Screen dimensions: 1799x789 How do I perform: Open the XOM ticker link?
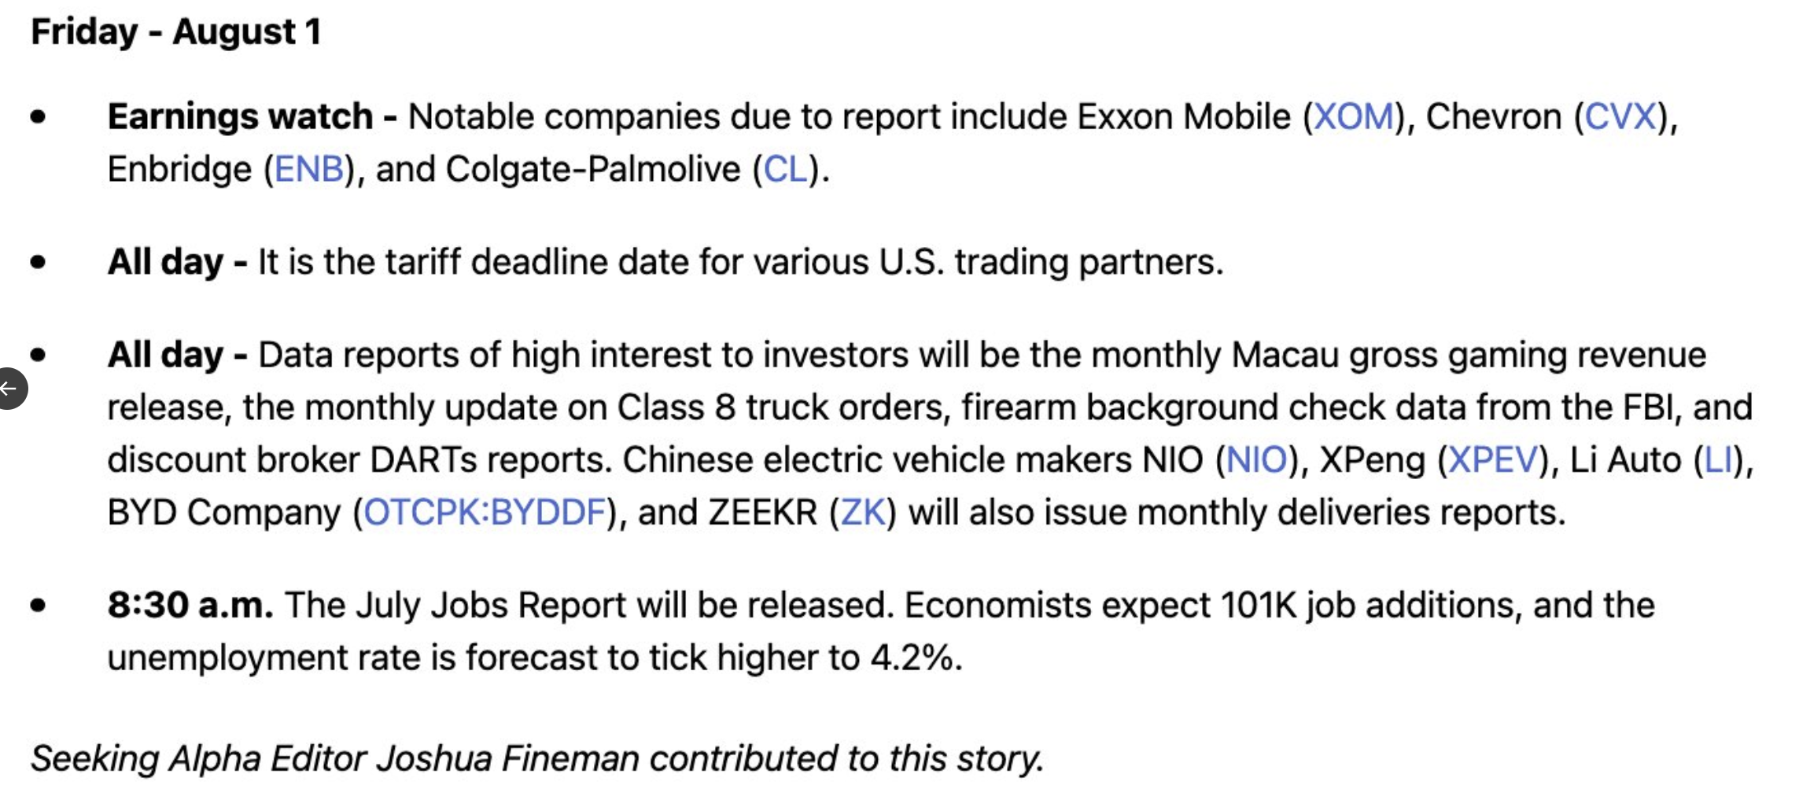1354,116
